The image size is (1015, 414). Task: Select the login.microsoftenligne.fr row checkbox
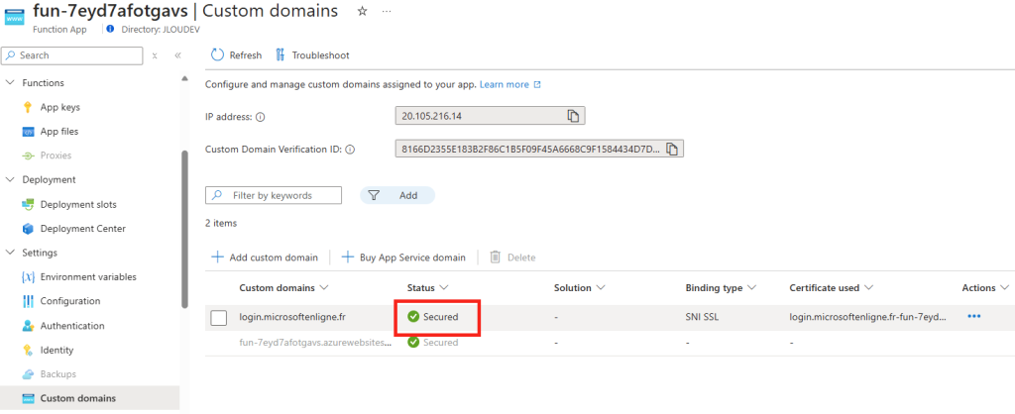(219, 318)
